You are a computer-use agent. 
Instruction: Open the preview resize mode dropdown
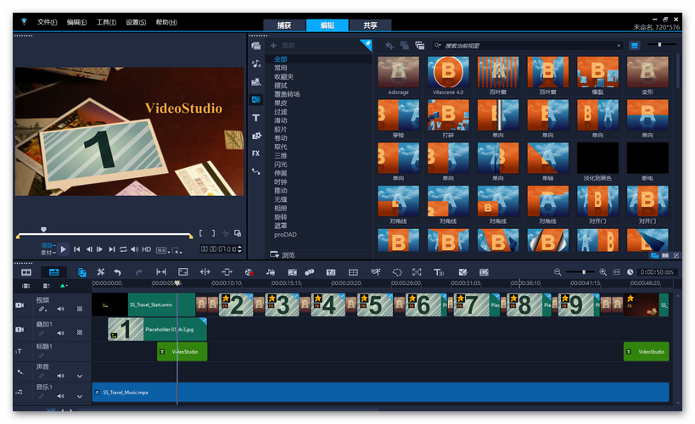coord(177,250)
